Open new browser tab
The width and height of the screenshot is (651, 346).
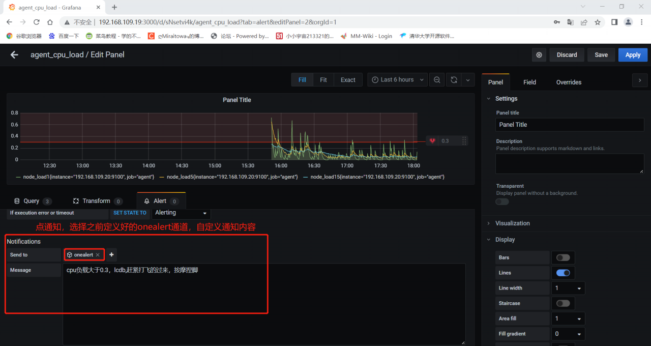pos(114,7)
